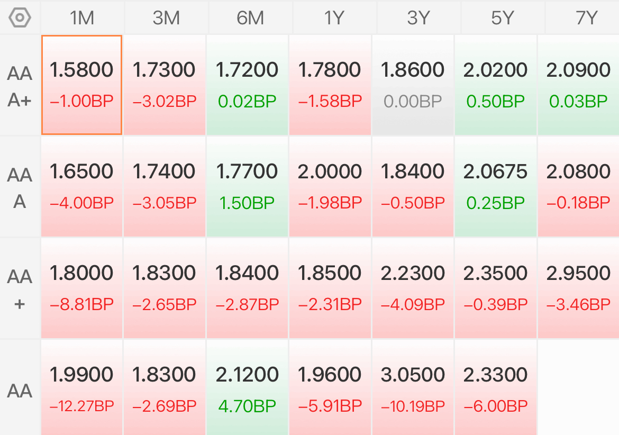Open AA 3Y cell showing 3.0500
The width and height of the screenshot is (619, 435).
(x=413, y=387)
